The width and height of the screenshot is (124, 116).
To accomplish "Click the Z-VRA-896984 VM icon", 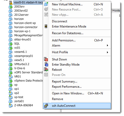I will pos(11,105).
